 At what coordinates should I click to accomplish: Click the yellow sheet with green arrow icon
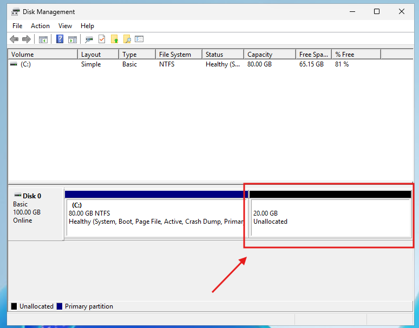point(114,39)
